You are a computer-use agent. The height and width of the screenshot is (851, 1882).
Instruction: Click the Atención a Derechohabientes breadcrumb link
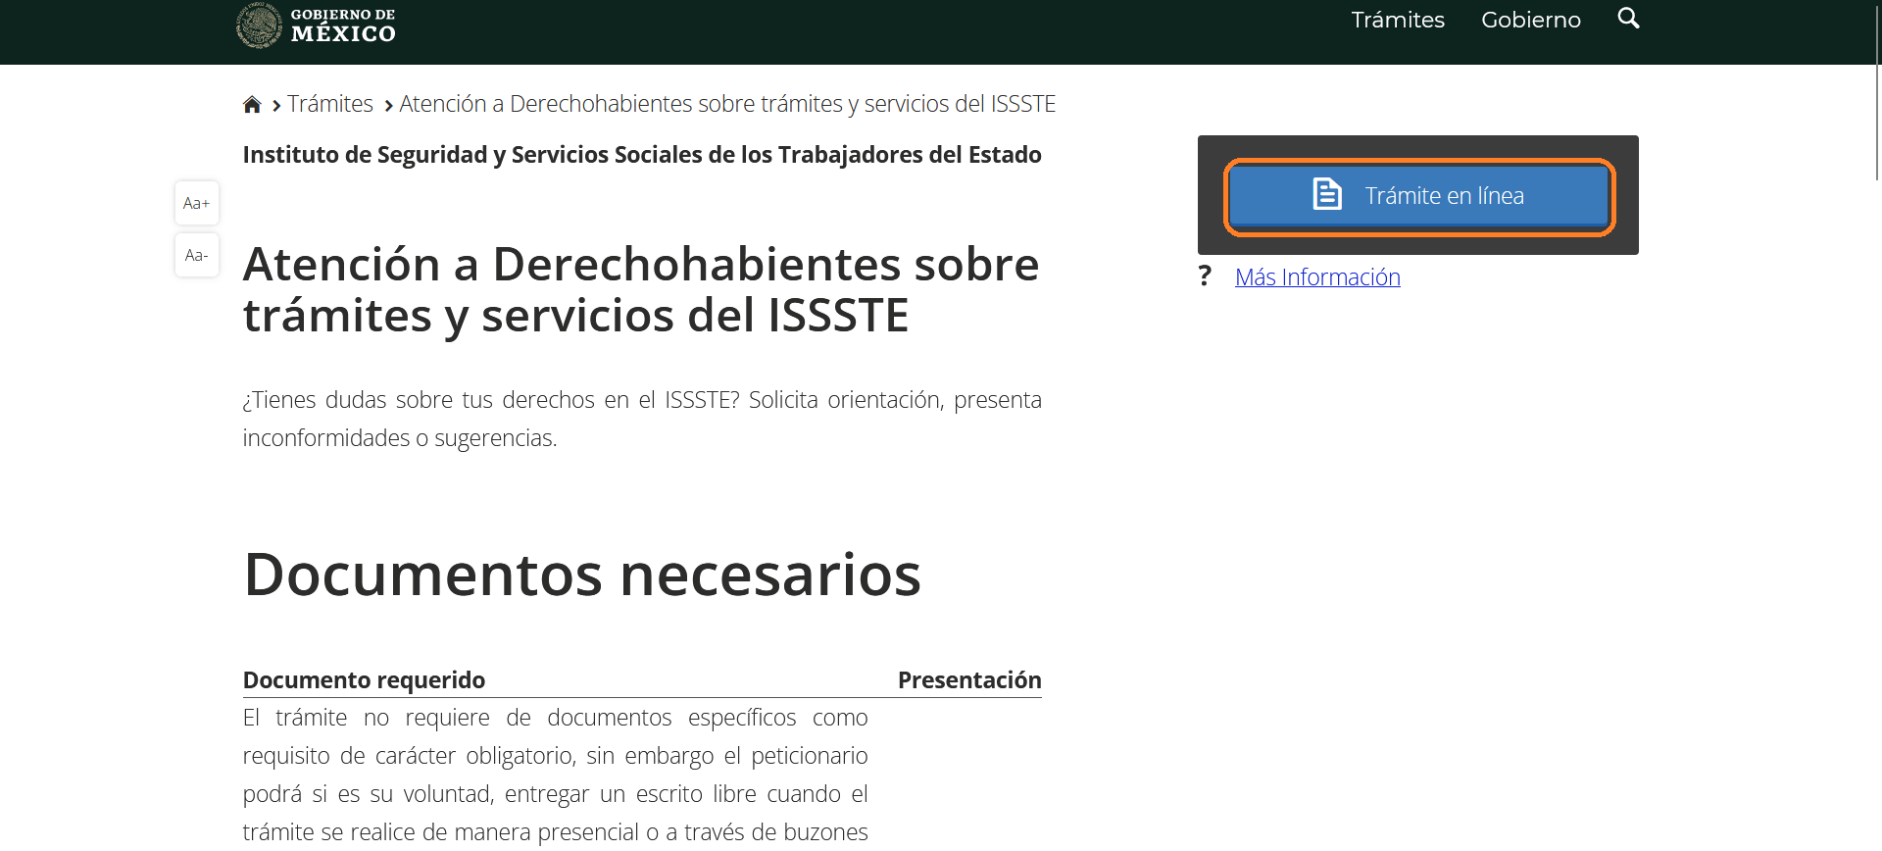click(726, 104)
